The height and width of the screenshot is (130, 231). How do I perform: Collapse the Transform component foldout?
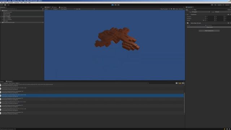pos(186,14)
